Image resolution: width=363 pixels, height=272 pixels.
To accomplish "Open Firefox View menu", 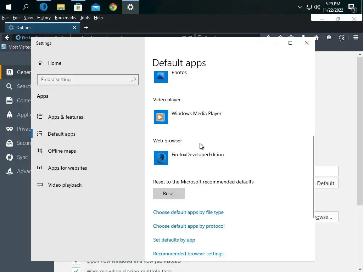I will 28,18.
